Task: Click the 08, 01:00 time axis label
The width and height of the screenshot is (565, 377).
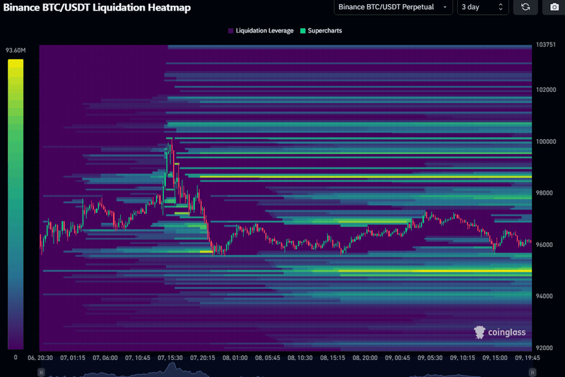Action: point(235,357)
